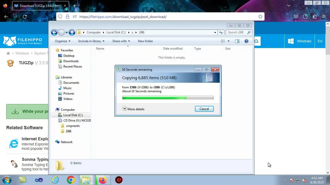Cancel the copy operation

point(204,109)
